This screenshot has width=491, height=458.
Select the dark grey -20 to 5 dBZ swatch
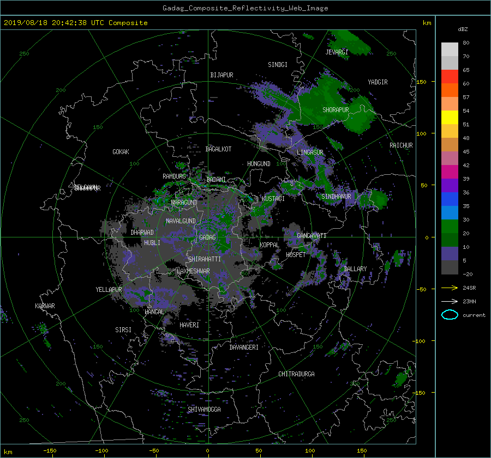pyautogui.click(x=450, y=267)
